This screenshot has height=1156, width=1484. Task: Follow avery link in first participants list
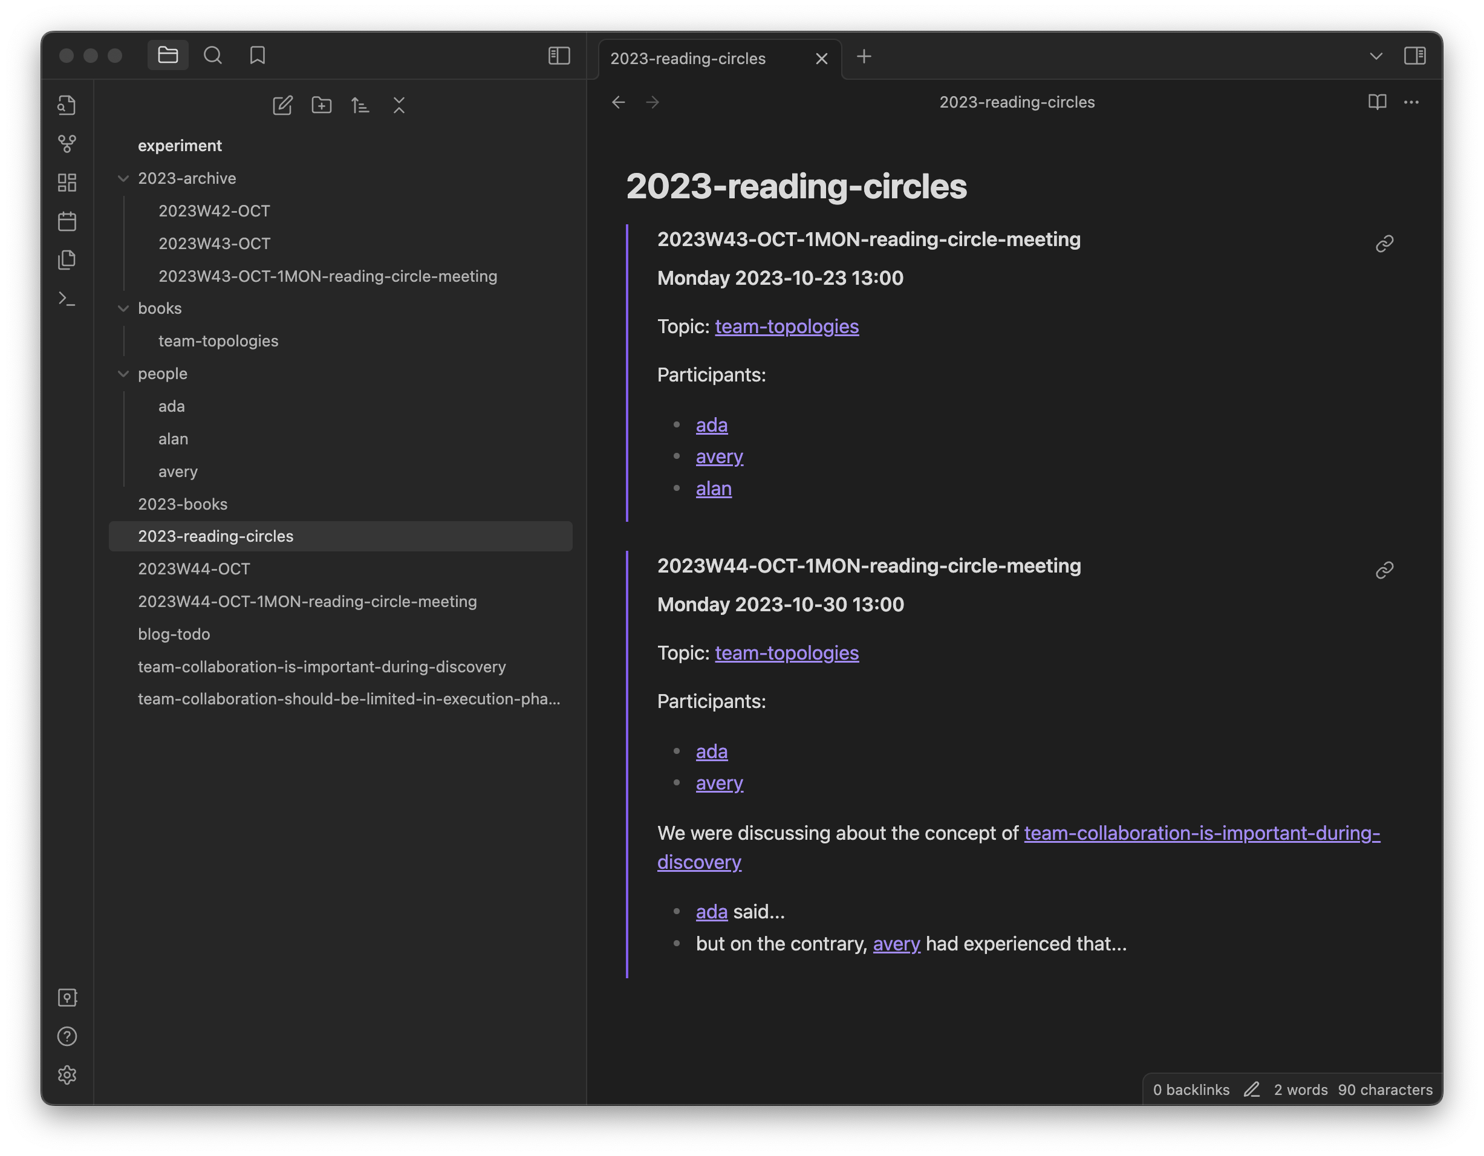pyautogui.click(x=719, y=457)
